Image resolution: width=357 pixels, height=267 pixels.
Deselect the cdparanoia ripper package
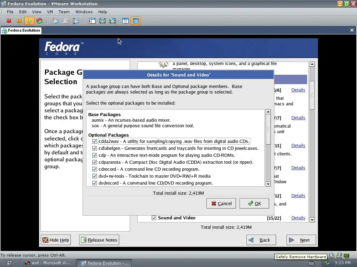tap(94, 162)
